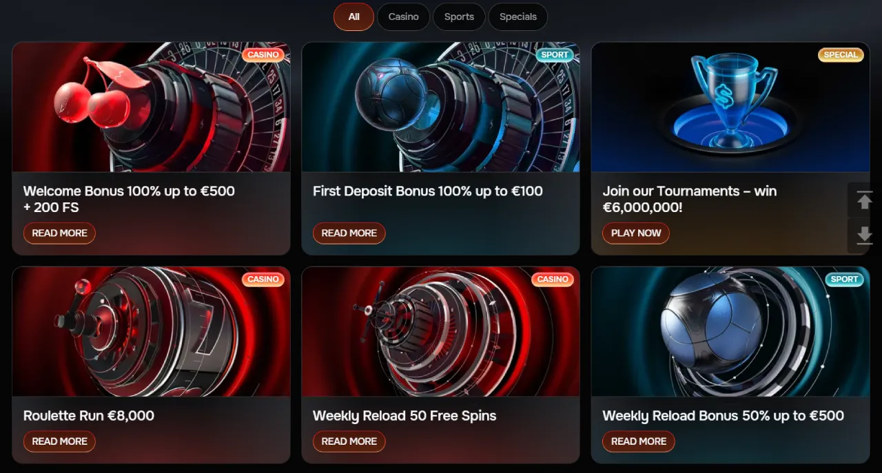Read more about First Deposit Bonus
The height and width of the screenshot is (473, 882).
coord(349,233)
